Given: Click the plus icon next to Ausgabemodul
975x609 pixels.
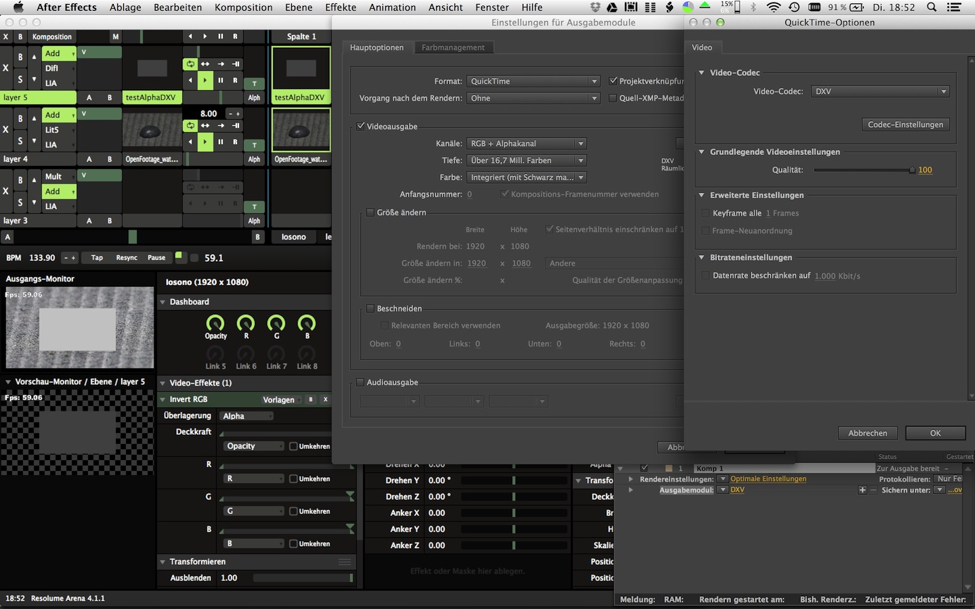Looking at the screenshot, I should coord(862,490).
